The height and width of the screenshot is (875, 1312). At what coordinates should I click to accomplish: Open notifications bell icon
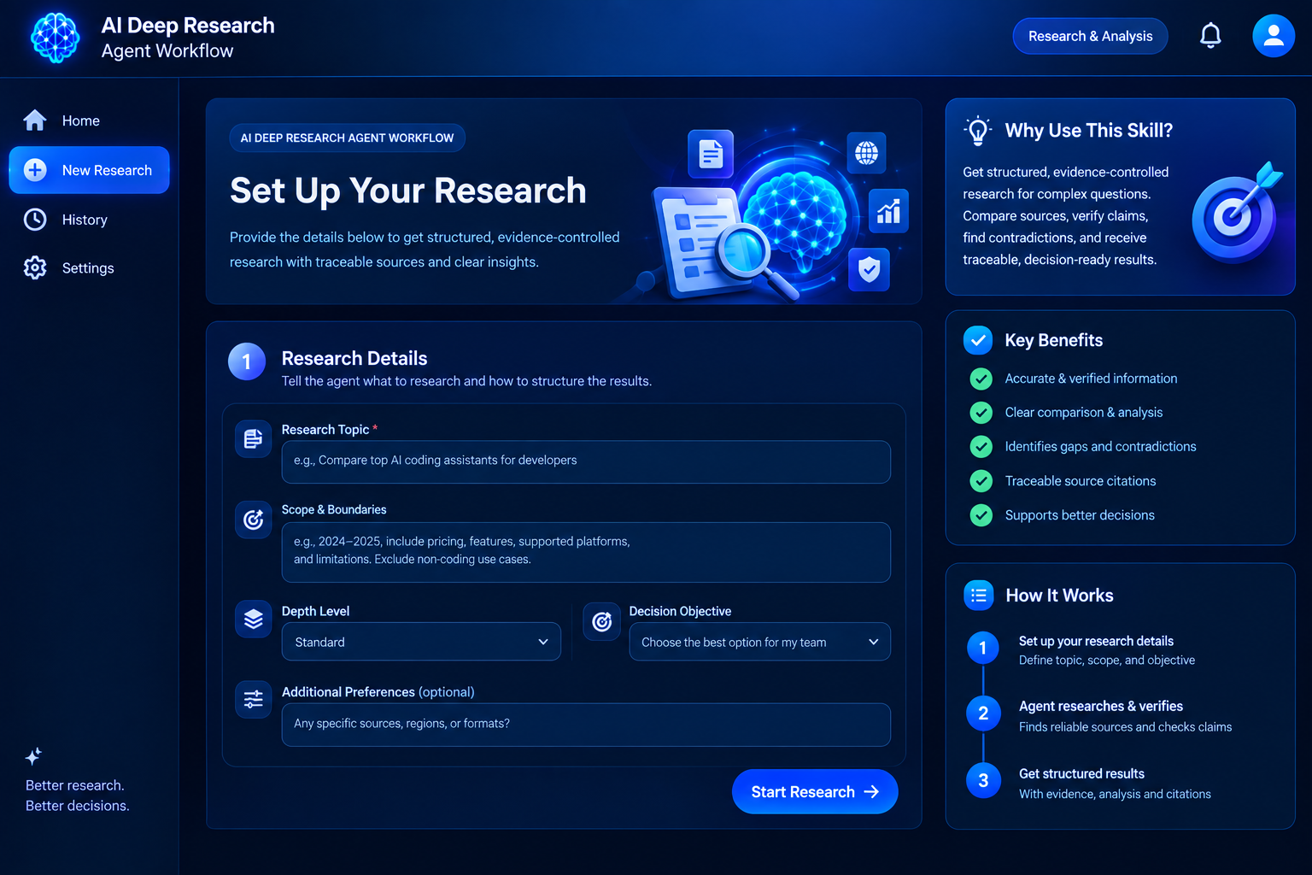pos(1210,36)
